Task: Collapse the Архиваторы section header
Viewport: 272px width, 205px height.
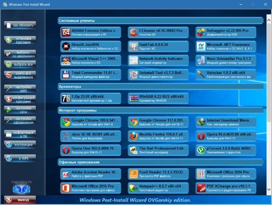Action: coord(160,86)
